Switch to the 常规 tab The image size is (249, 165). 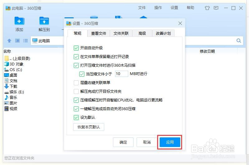(x=78, y=33)
